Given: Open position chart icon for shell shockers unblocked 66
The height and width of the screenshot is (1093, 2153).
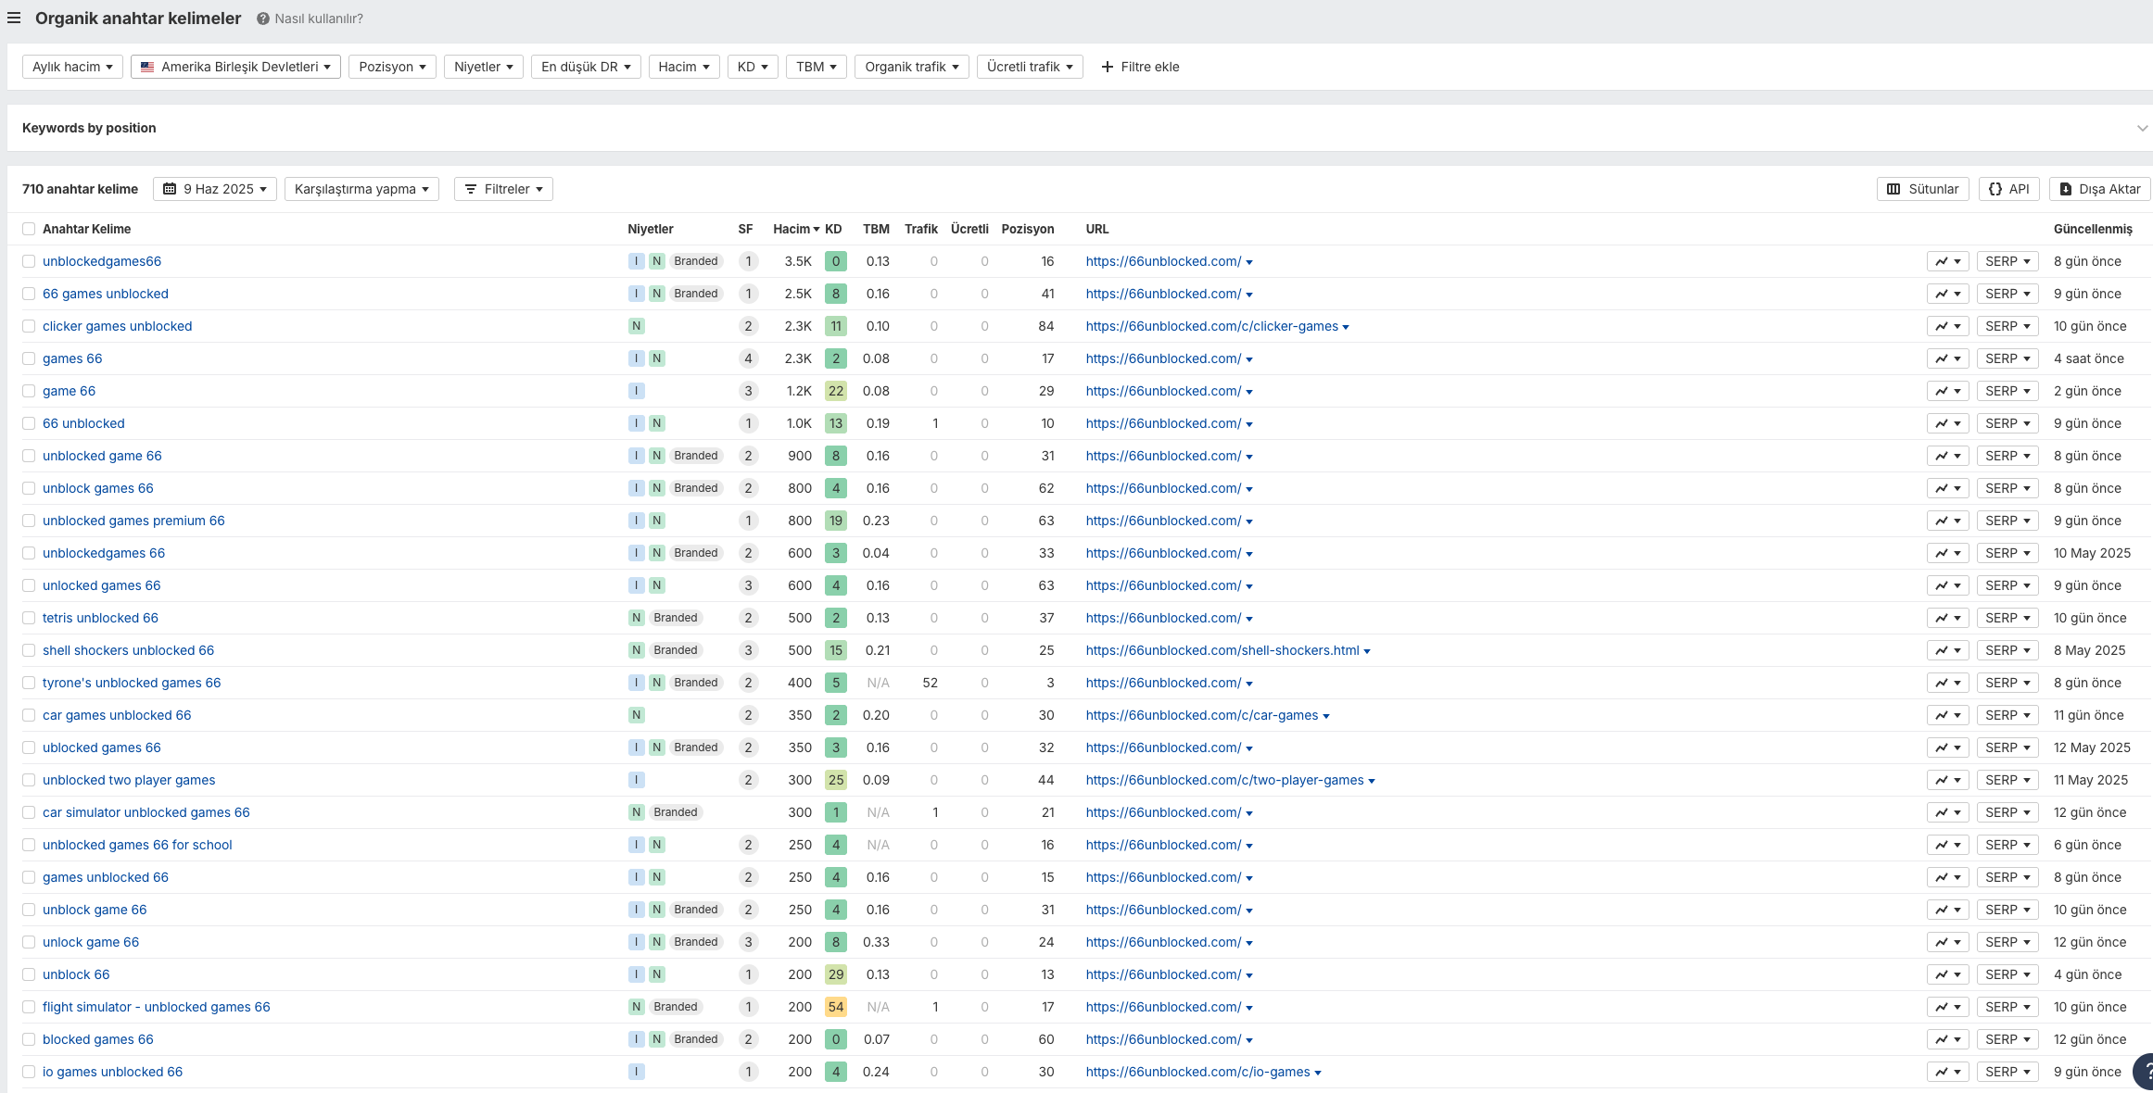Looking at the screenshot, I should (1947, 650).
